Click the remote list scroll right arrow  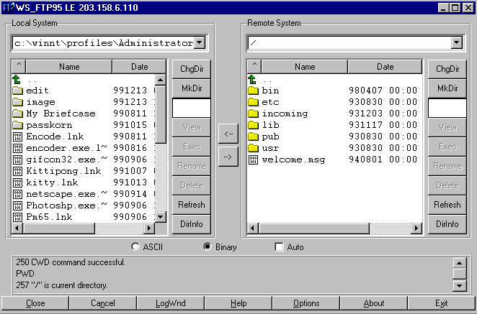coord(416,228)
